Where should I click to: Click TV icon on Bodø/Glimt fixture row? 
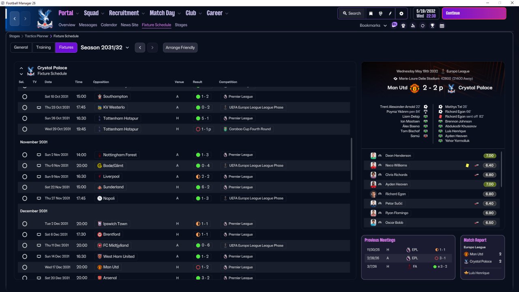(x=39, y=166)
